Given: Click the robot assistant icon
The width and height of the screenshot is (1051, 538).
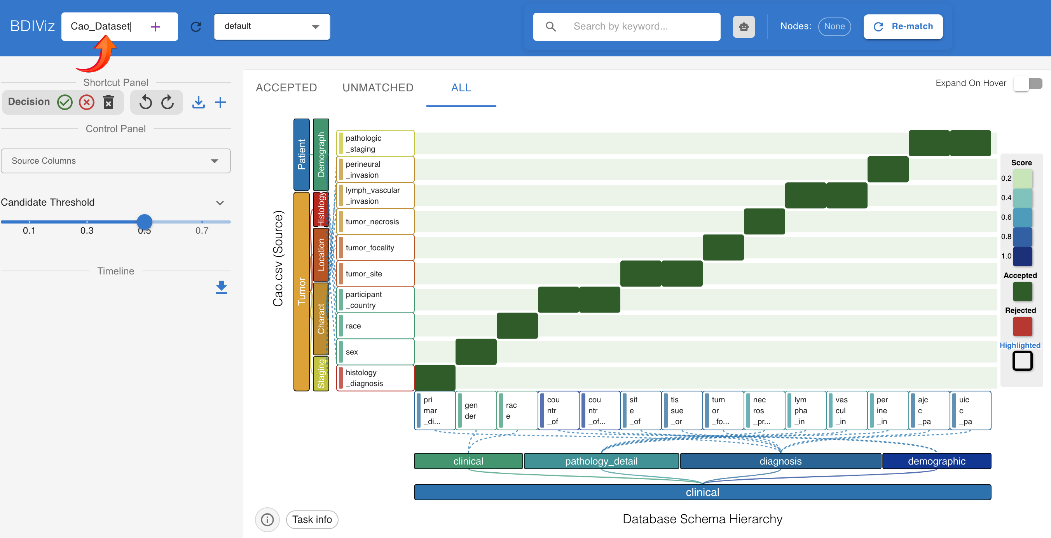Looking at the screenshot, I should pos(744,27).
